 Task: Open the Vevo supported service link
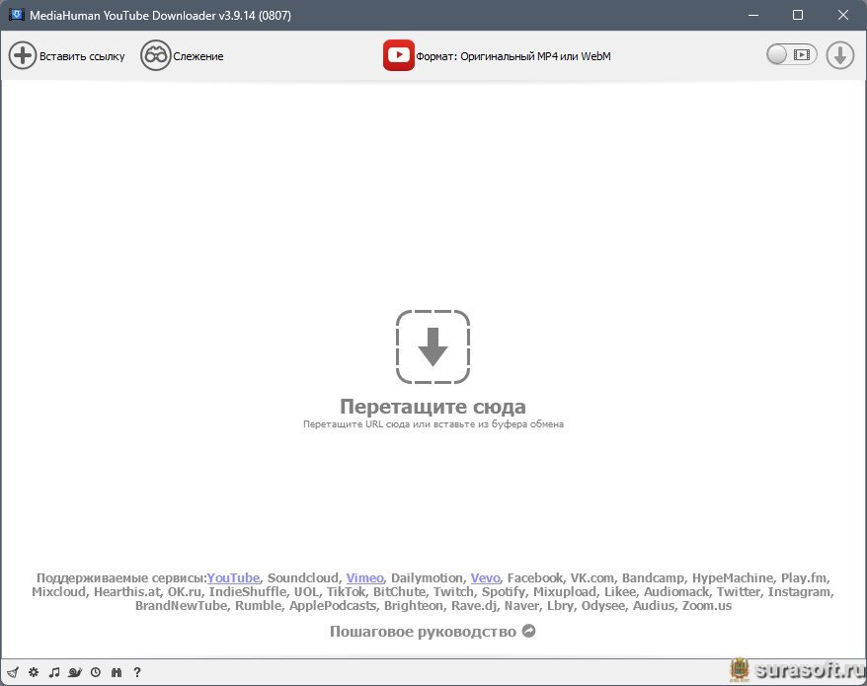tap(486, 577)
